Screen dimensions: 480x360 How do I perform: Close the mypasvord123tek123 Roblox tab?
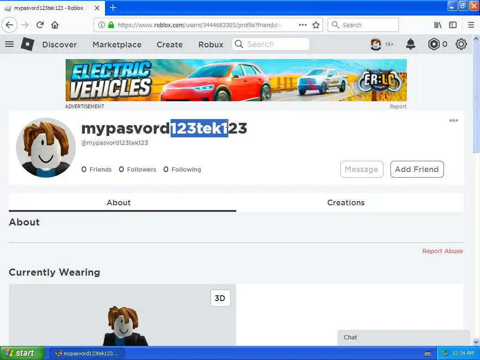97,8
